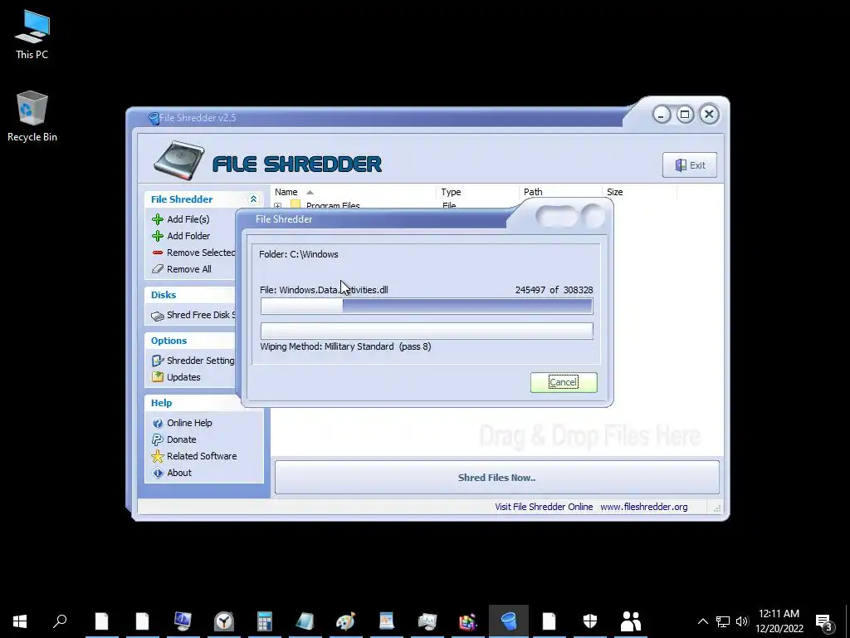
Task: Open Windows Security shield in taskbar
Action: click(590, 621)
